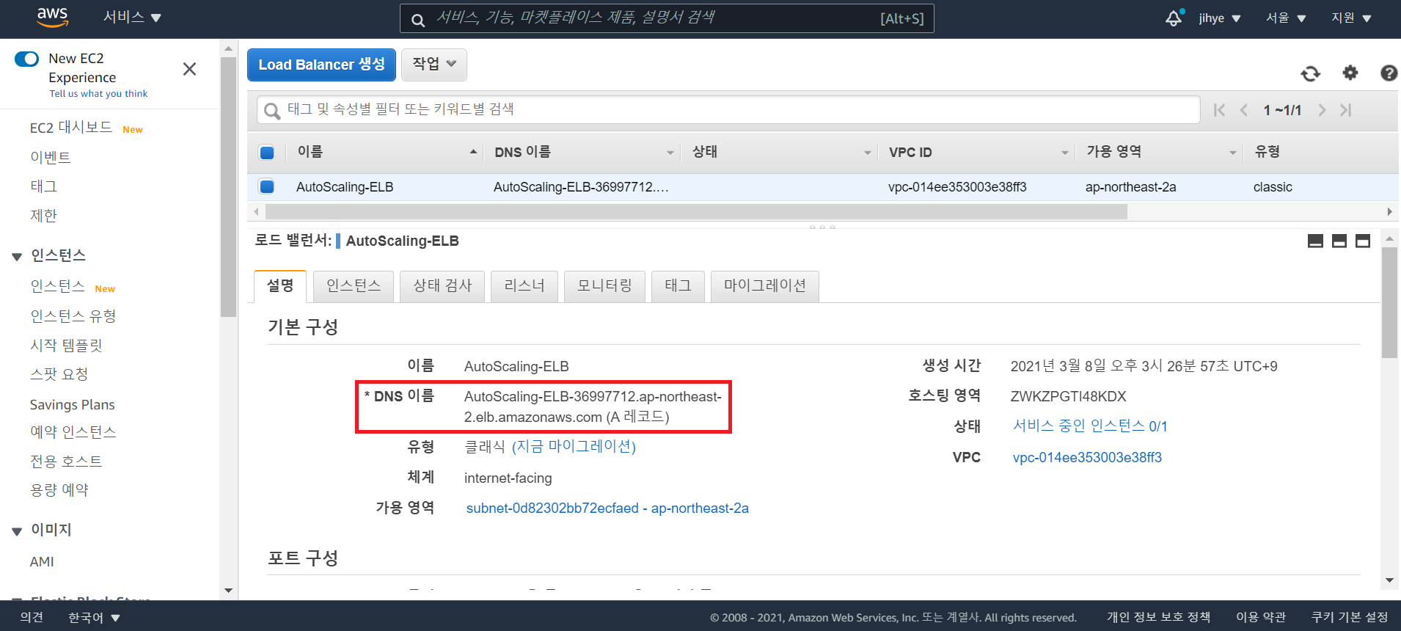Open 서비스 중인 인스턴스 0/1 link

pos(1090,426)
